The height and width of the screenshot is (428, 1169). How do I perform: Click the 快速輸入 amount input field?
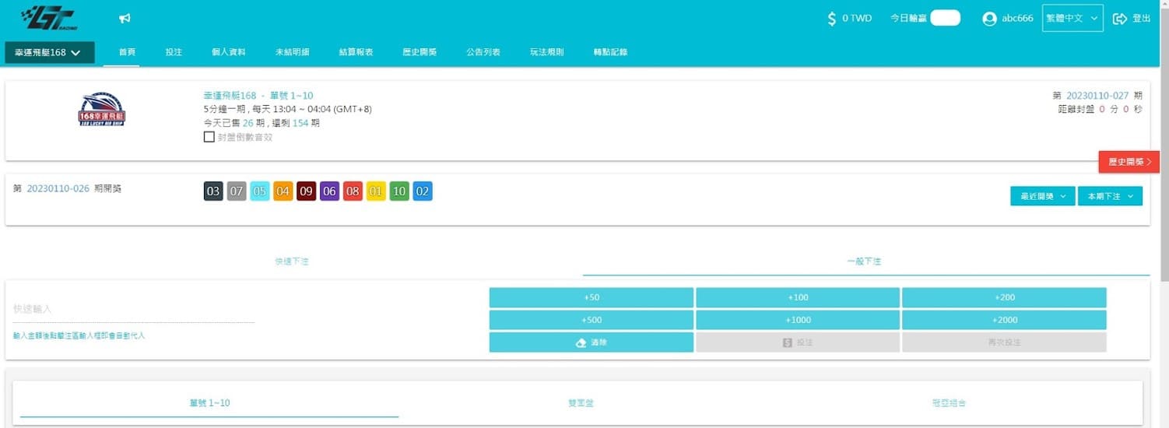(134, 310)
